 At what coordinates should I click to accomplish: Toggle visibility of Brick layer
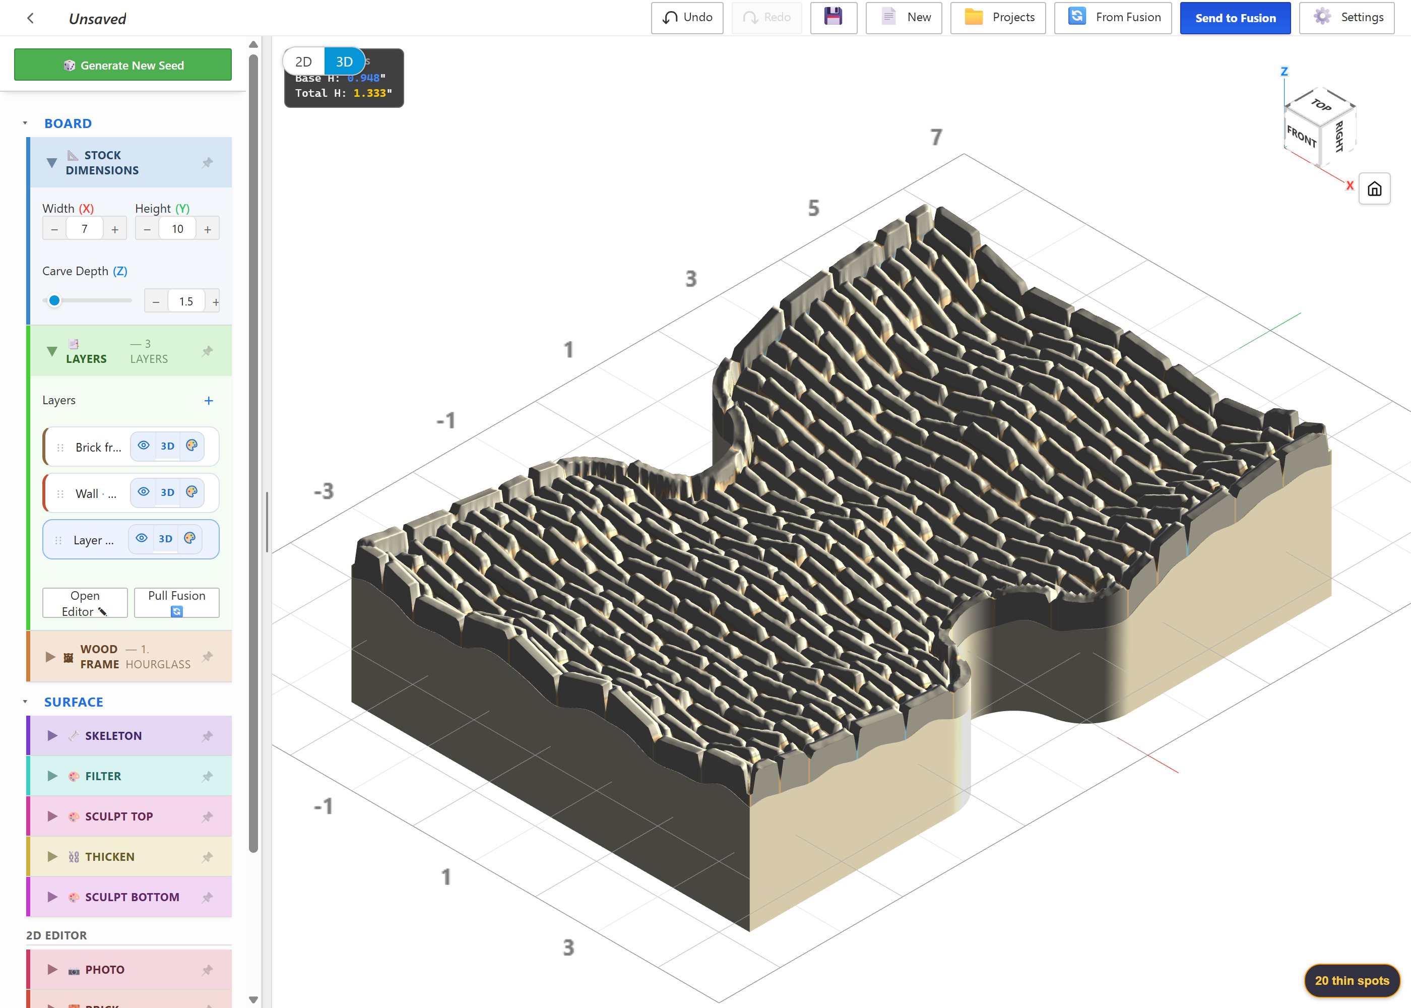143,446
